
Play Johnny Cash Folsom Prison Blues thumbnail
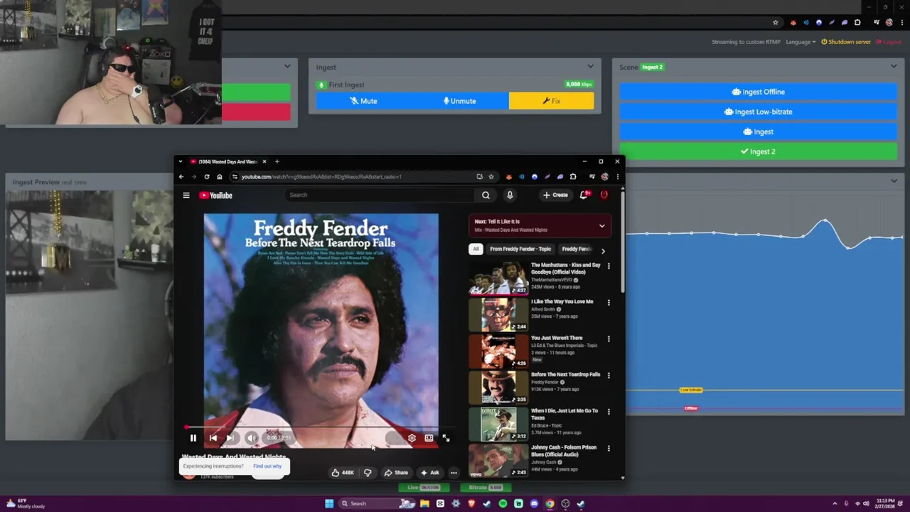pyautogui.click(x=498, y=460)
